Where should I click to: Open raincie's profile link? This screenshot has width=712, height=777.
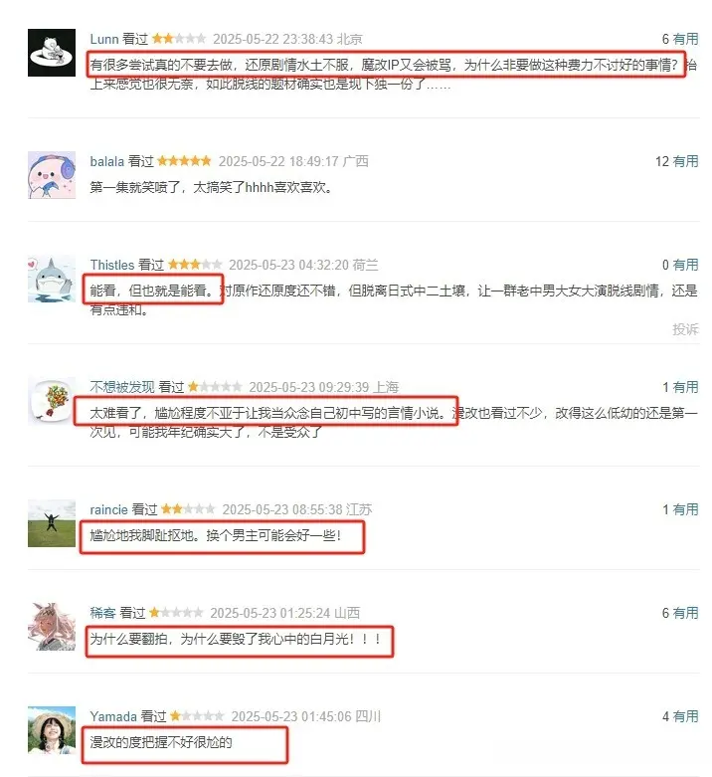pyautogui.click(x=109, y=509)
